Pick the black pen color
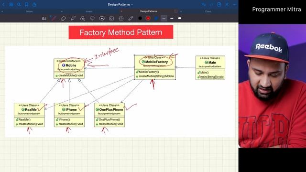Image resolution: width=306 pixels, height=172 pixels. tap(140, 18)
